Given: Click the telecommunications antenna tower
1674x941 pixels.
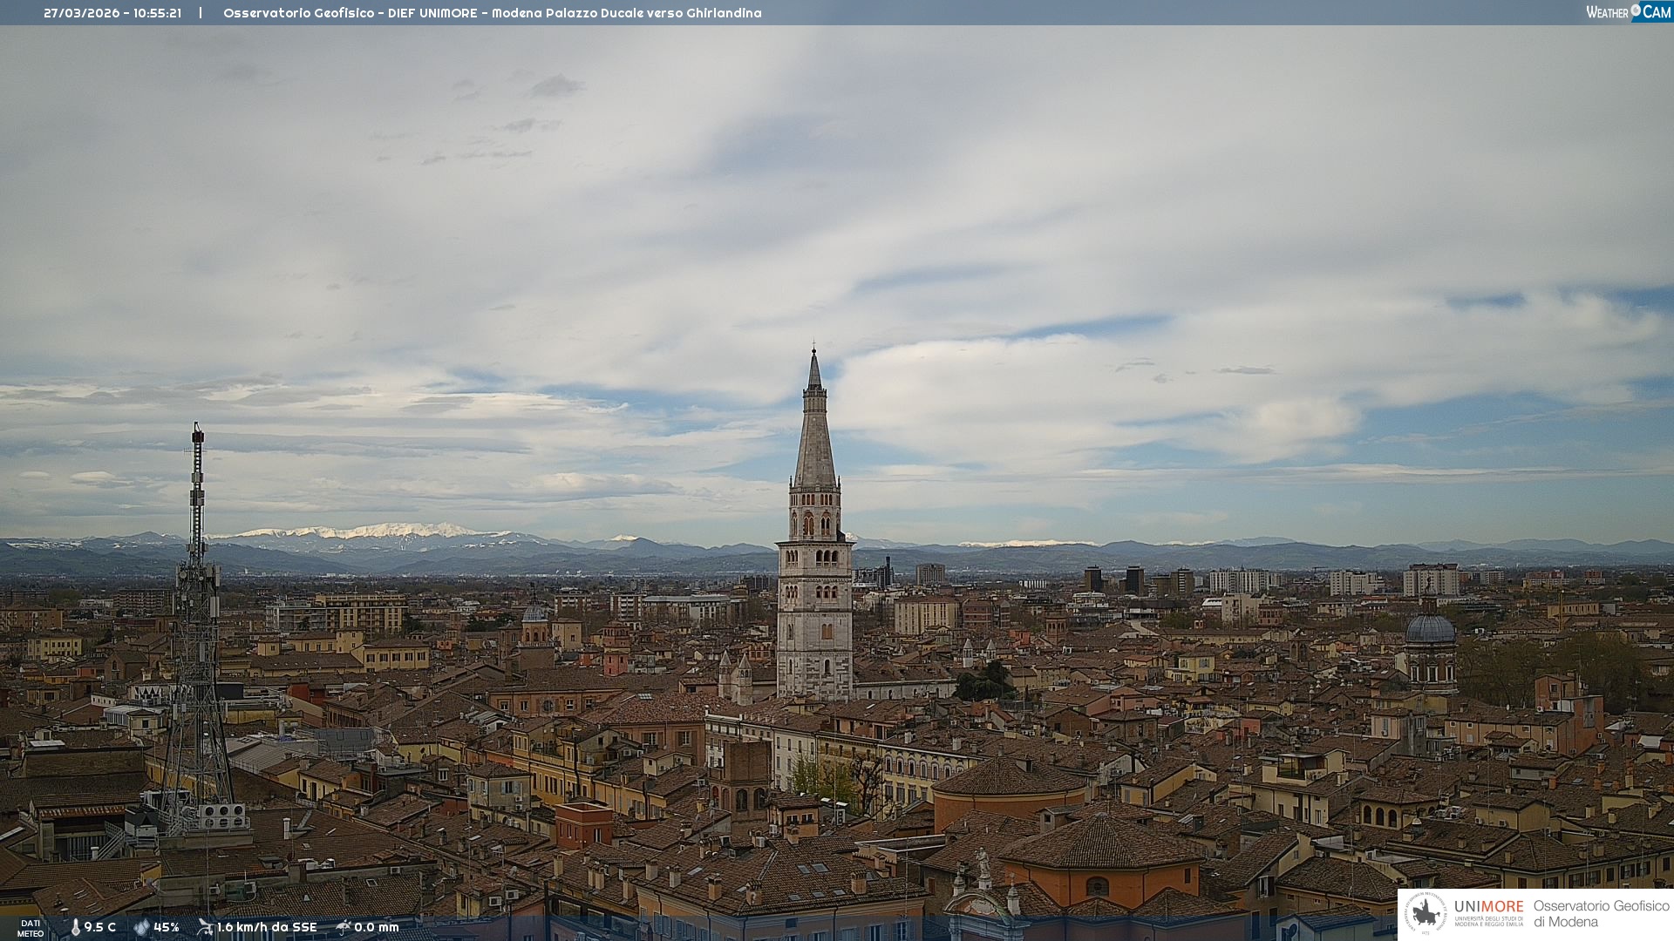Looking at the screenshot, I should pyautogui.click(x=197, y=610).
